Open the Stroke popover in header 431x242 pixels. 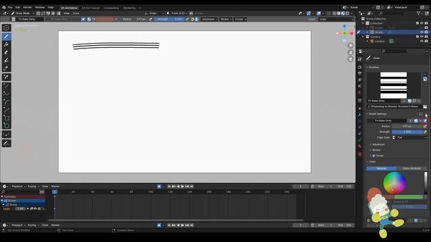tap(226, 19)
